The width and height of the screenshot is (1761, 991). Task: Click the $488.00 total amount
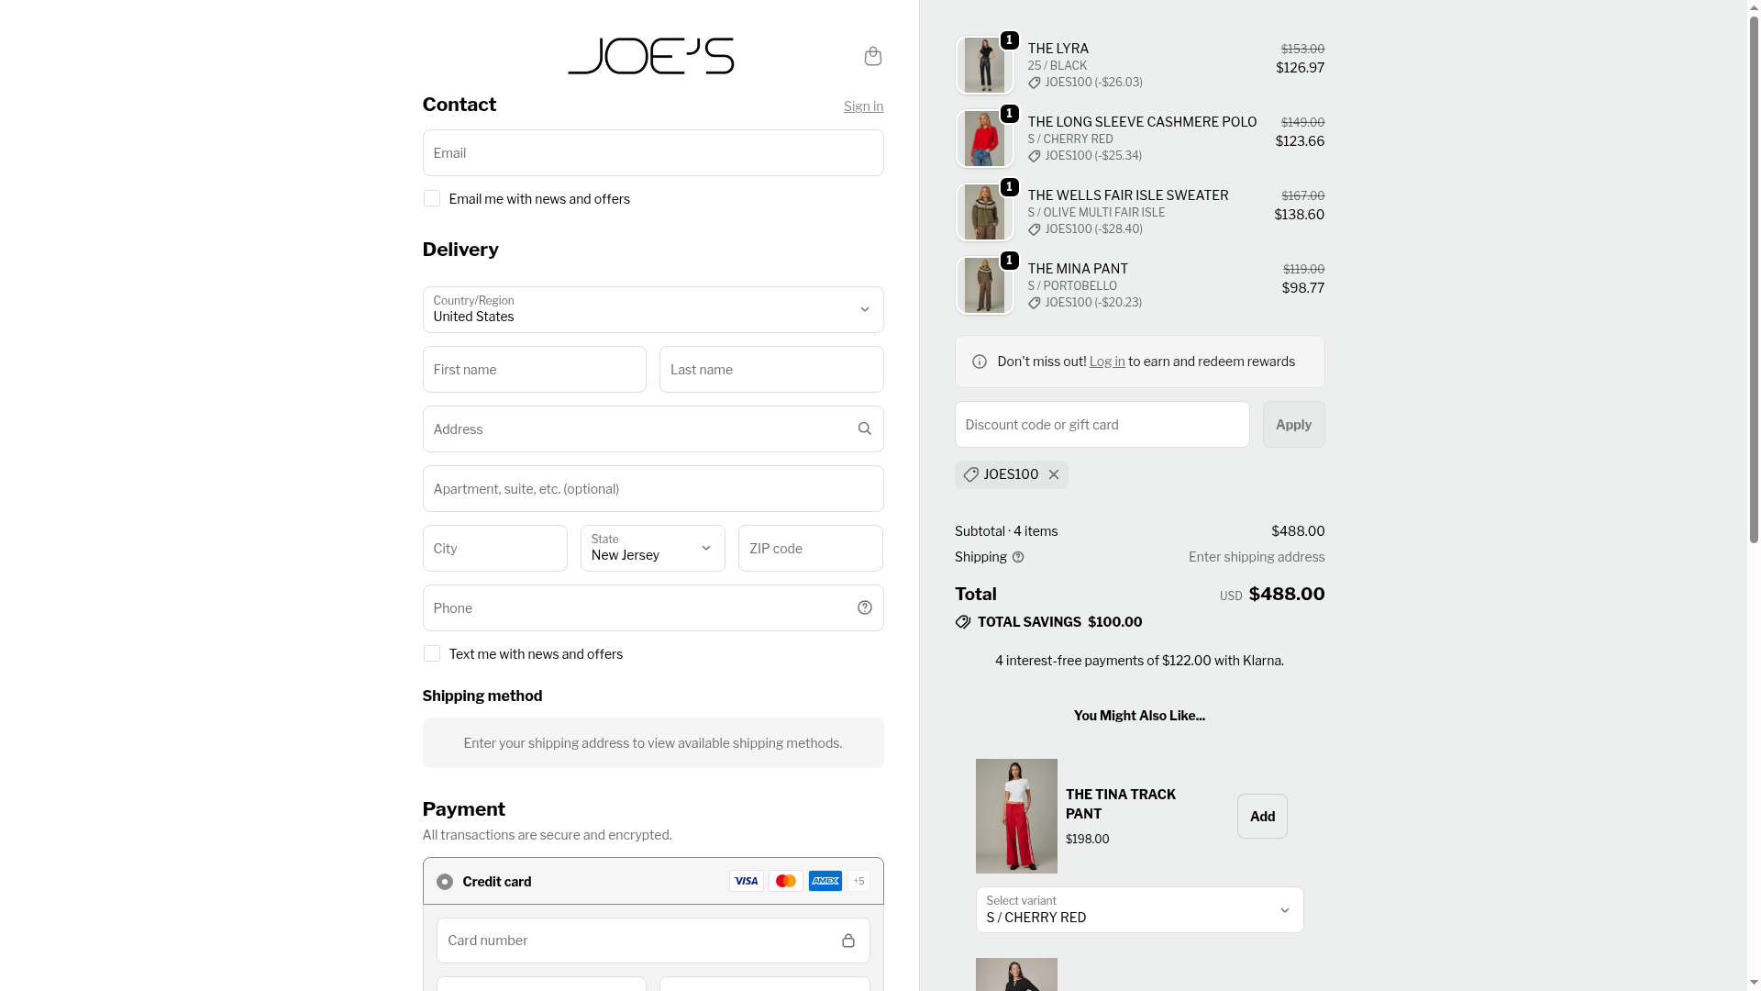[1287, 594]
